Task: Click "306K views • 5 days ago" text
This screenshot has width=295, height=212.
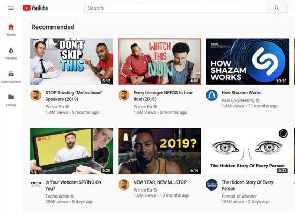Action: tap(69, 202)
